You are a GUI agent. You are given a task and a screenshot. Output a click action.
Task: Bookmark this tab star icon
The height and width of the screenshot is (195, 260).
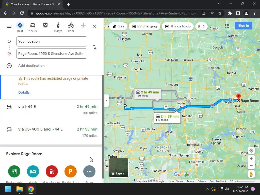220,13
